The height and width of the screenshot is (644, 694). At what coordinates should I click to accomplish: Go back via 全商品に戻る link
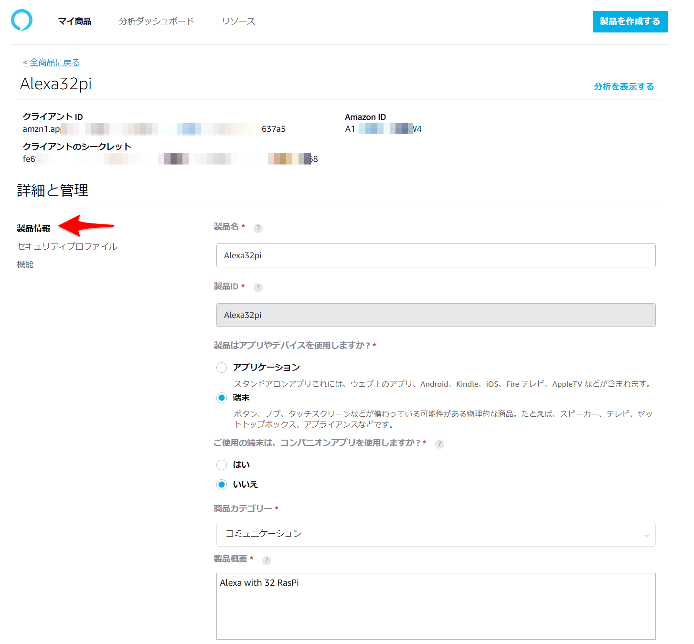tap(51, 63)
